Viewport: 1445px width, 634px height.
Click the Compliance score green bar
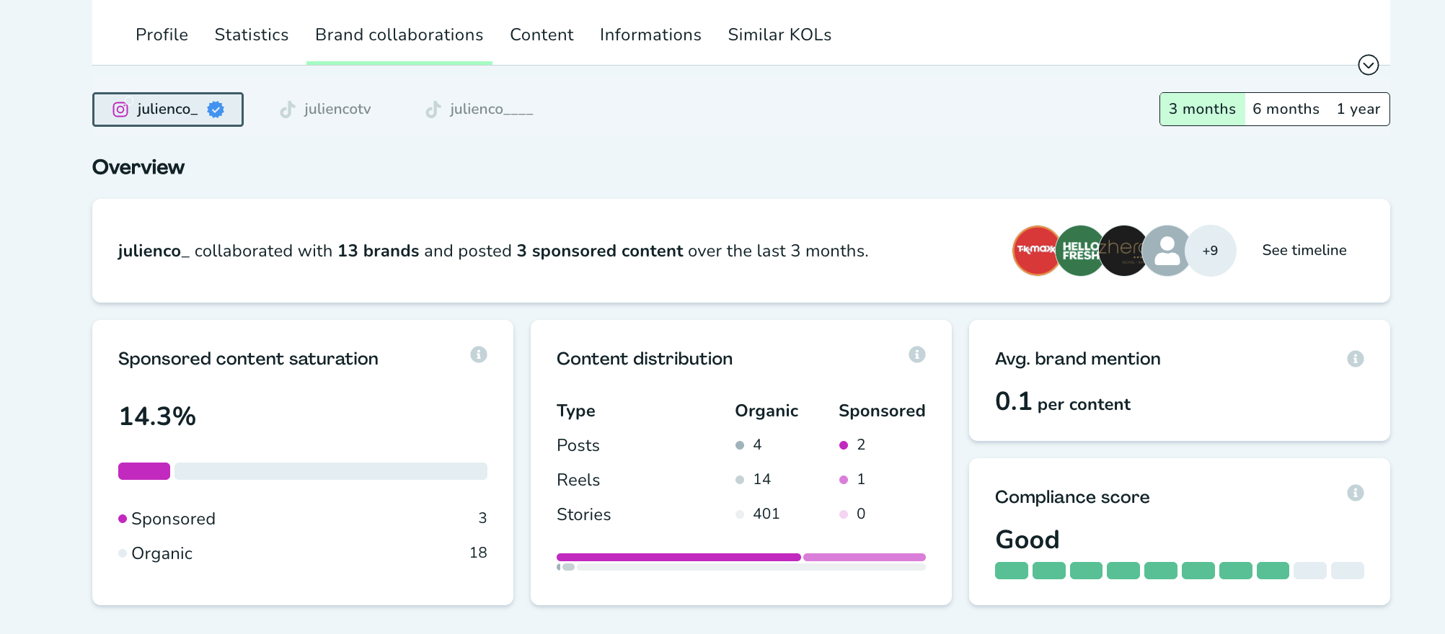[1141, 571]
